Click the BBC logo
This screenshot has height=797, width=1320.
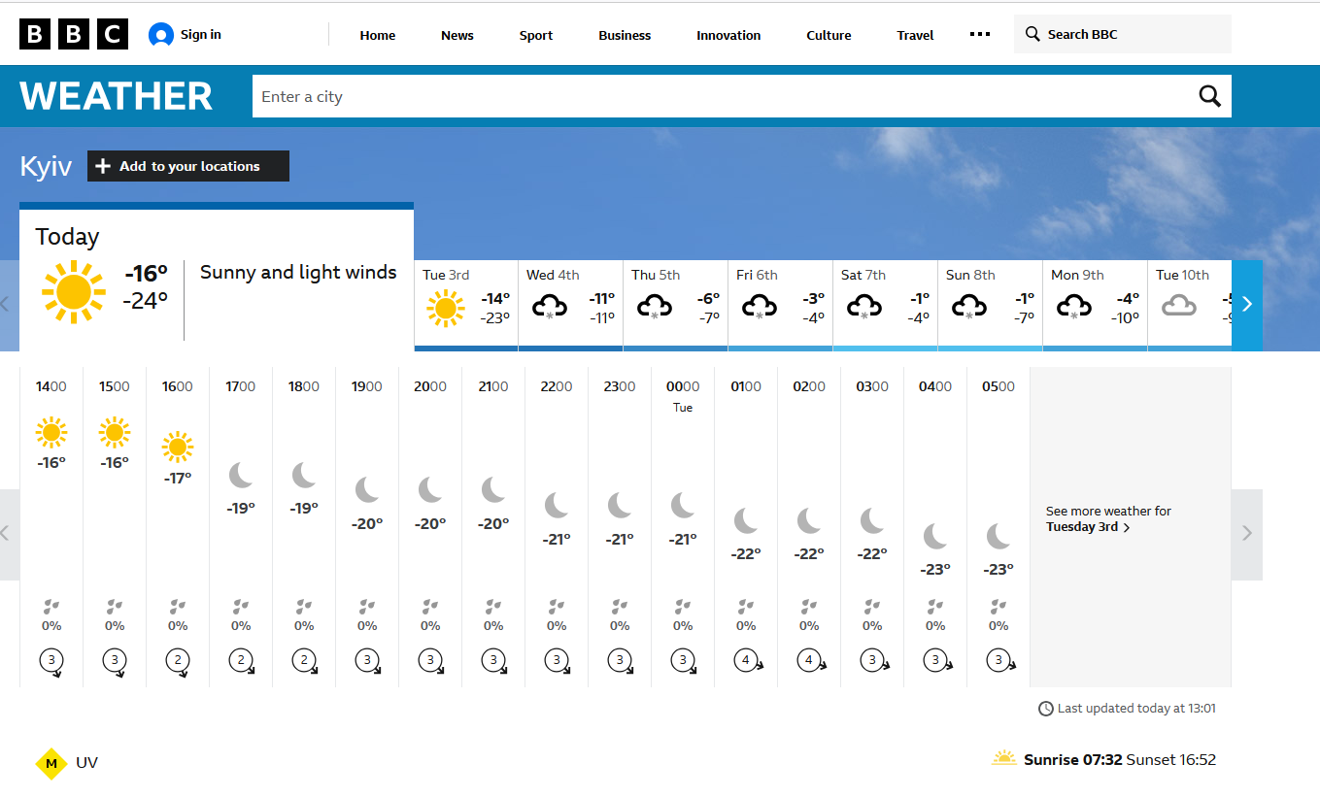(x=74, y=35)
